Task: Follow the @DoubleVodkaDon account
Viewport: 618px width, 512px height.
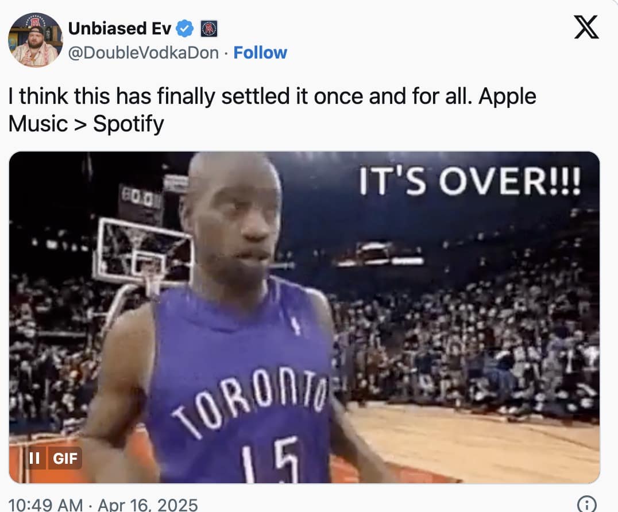Action: coord(260,52)
